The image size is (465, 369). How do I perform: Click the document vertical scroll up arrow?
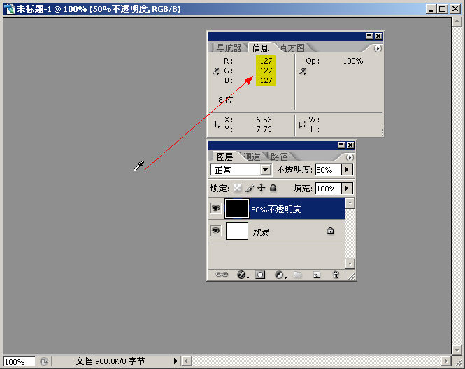click(457, 22)
